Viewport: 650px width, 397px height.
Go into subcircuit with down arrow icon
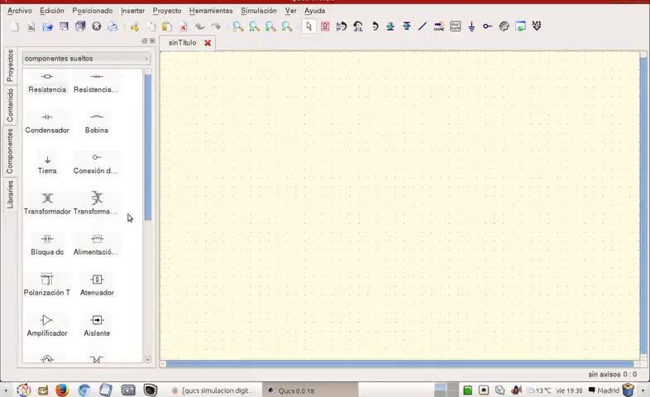390,26
